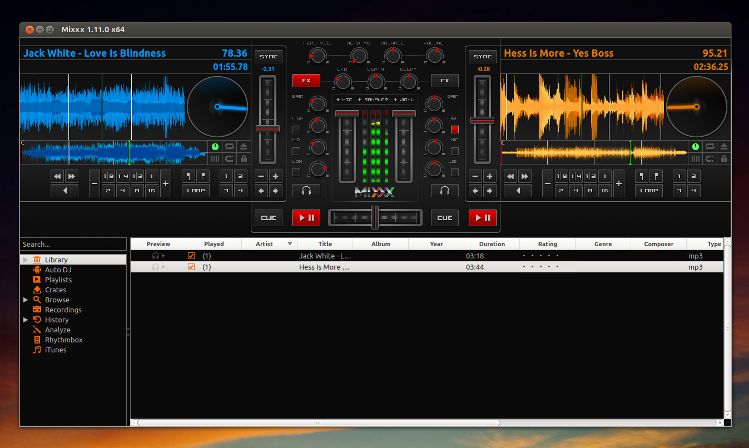Screen dimensions: 749x448
Task: Toggle reverse playback on Jack White deck
Action: pos(65,191)
